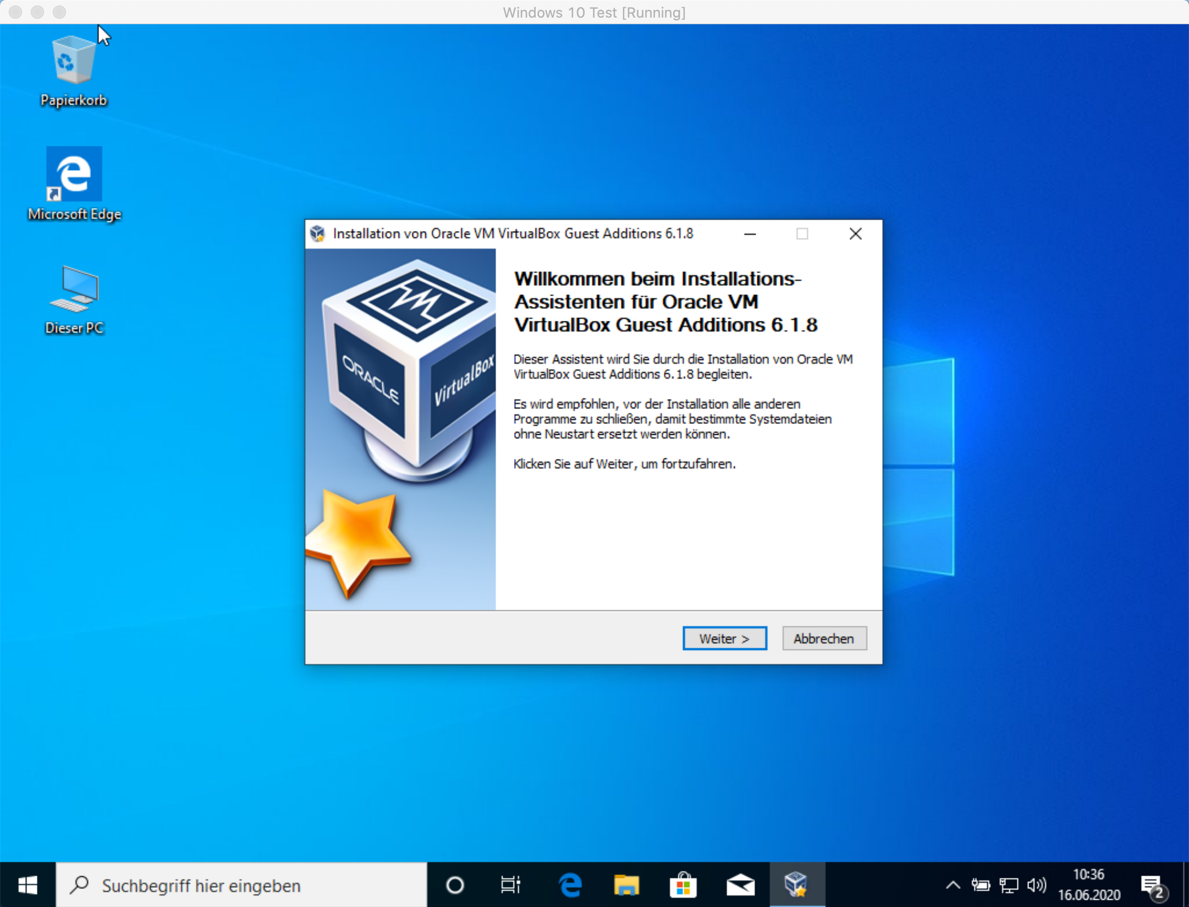Open network status tray icon
The height and width of the screenshot is (907, 1189).
(1009, 885)
